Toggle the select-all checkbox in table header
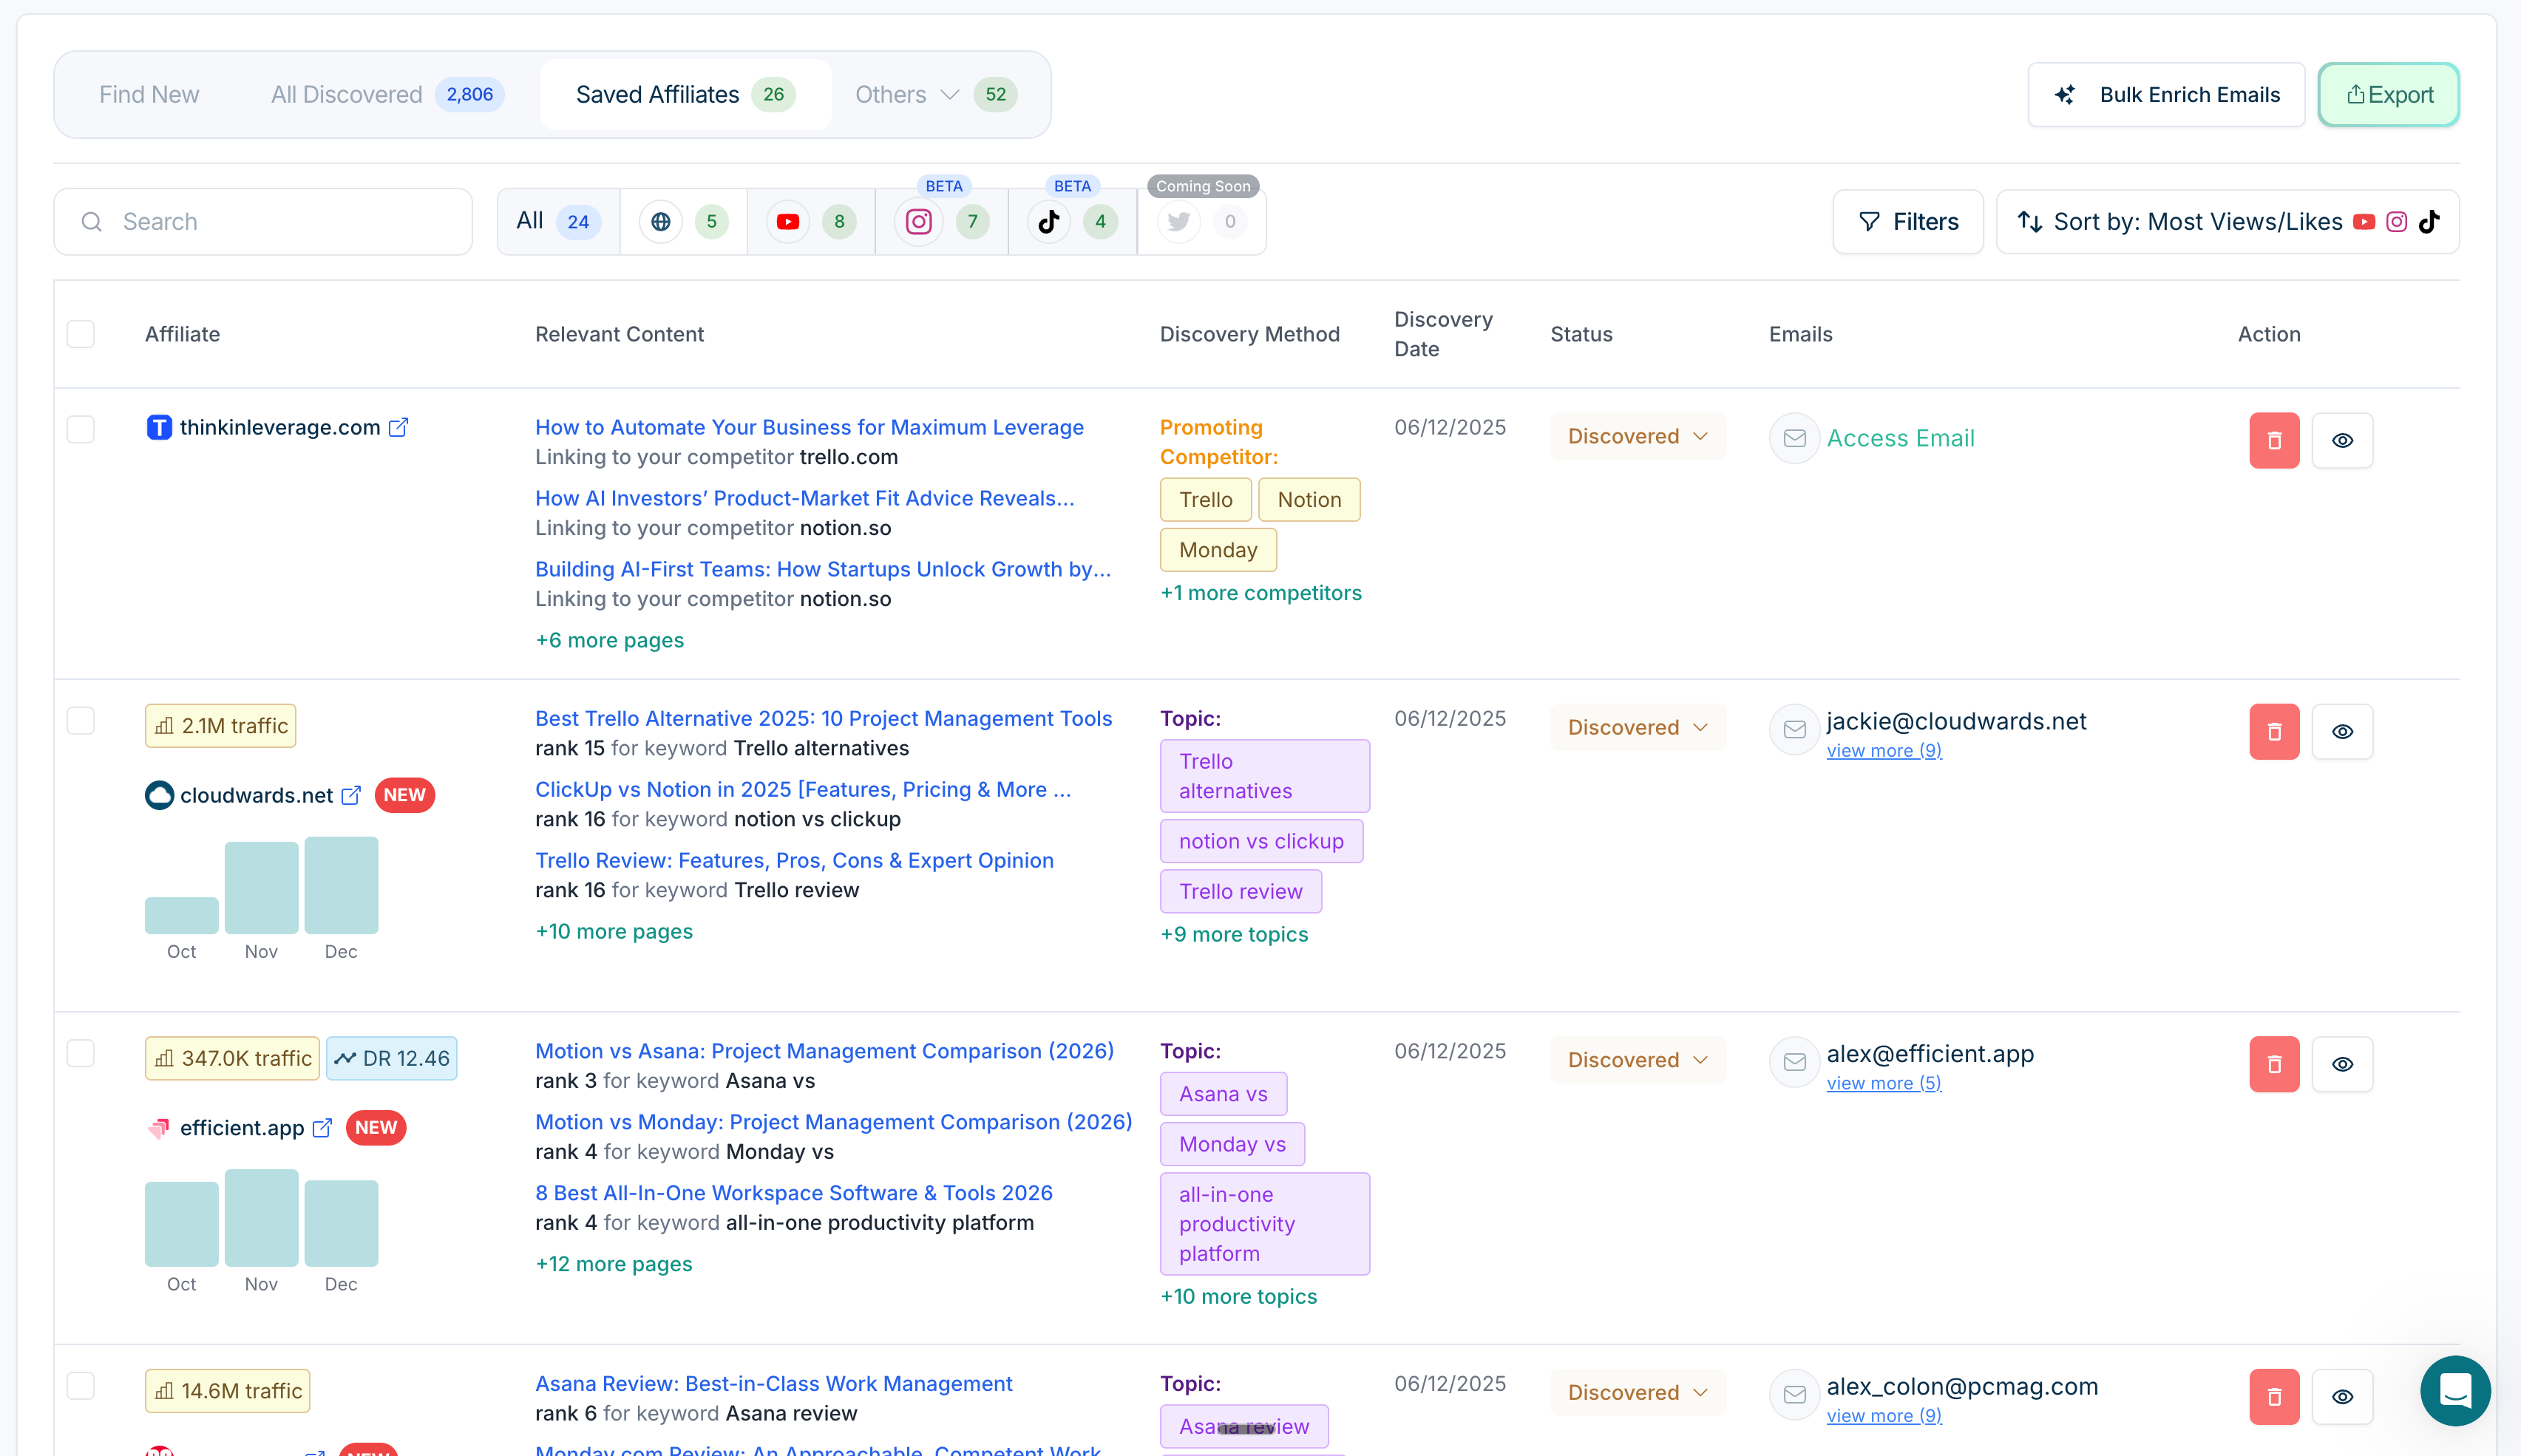 point(81,333)
